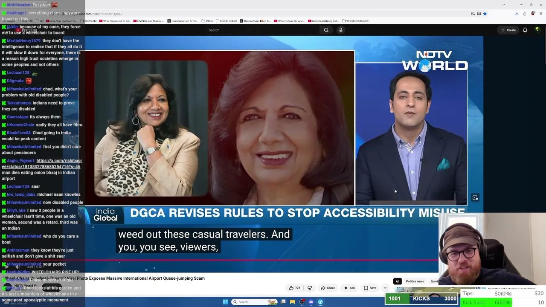Image resolution: width=546 pixels, height=307 pixels.
Task: Open OBS Studio from taskbar
Action: pos(302,302)
